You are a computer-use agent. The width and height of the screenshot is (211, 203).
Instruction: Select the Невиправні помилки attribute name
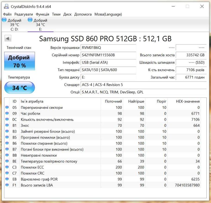click(x=39, y=155)
